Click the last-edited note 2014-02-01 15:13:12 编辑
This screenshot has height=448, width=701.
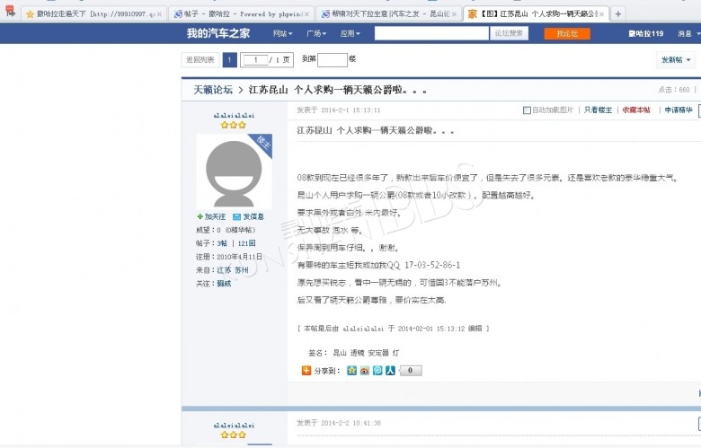[394, 329]
